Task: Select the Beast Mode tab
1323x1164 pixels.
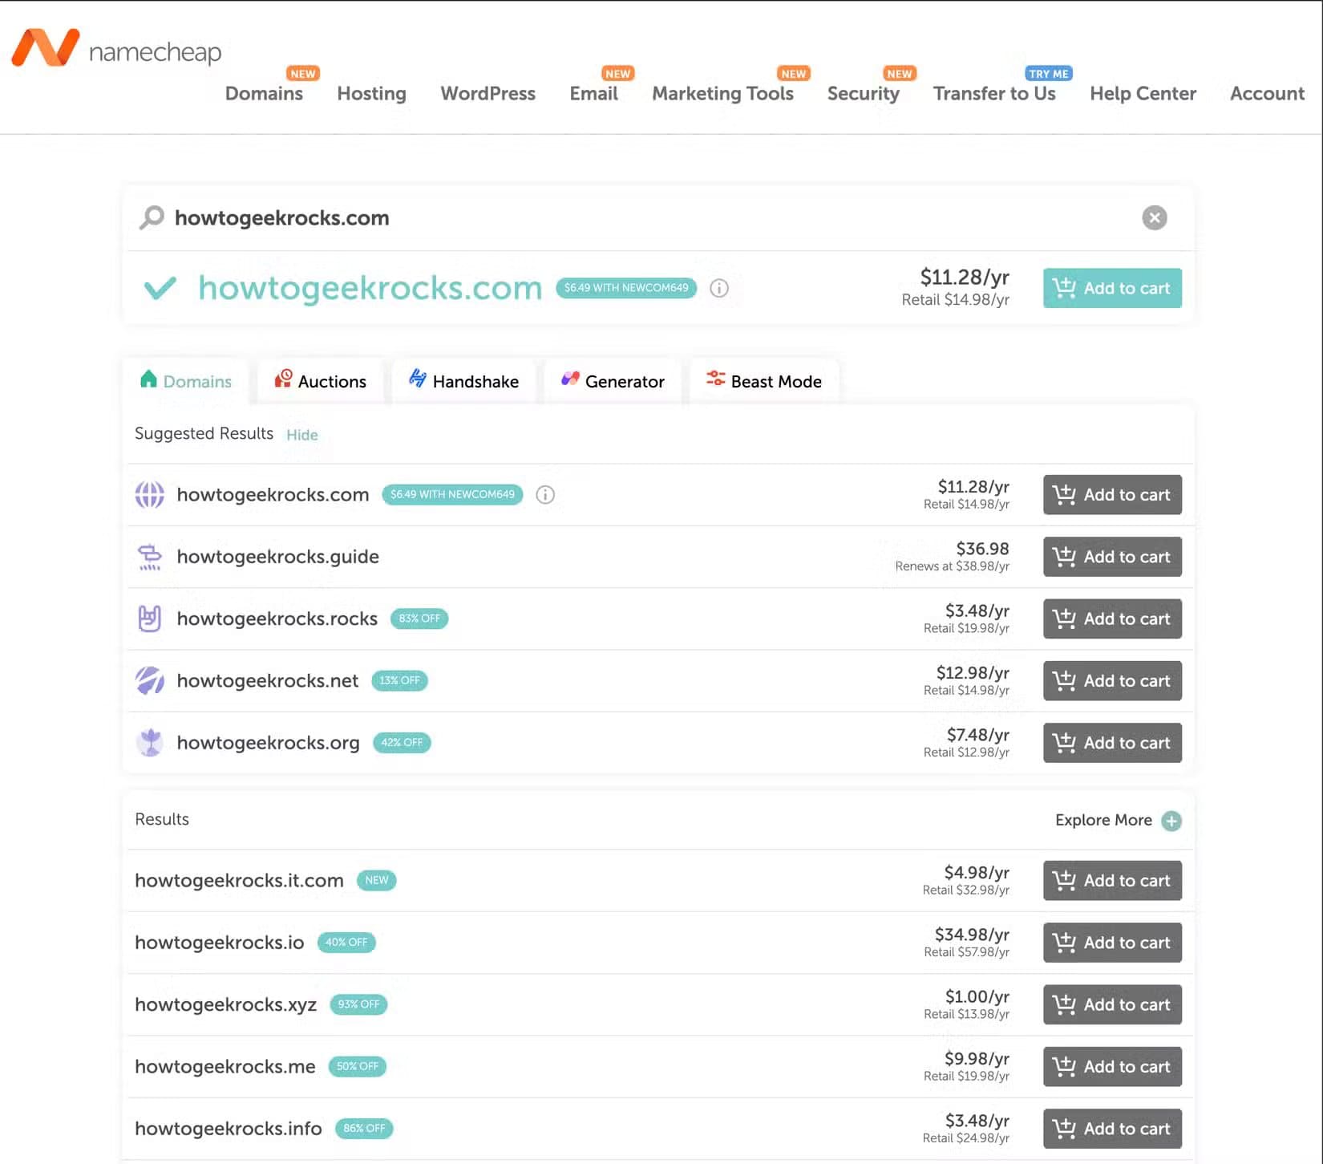Action: pyautogui.click(x=764, y=381)
